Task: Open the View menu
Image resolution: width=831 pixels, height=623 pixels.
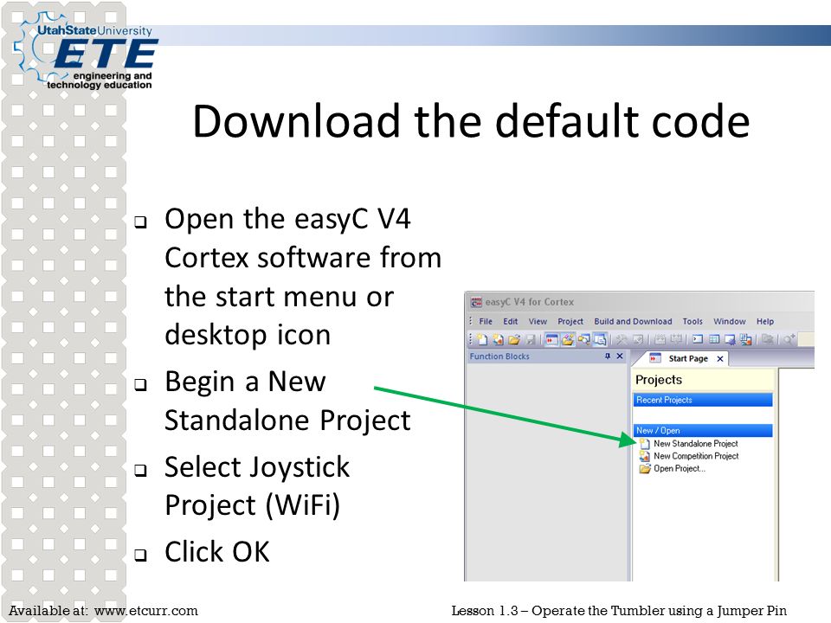Action: pyautogui.click(x=538, y=322)
